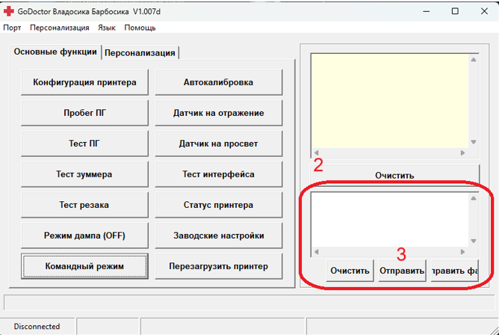Click Очистить below the yellow log area
The image size is (499, 335).
pyautogui.click(x=394, y=176)
